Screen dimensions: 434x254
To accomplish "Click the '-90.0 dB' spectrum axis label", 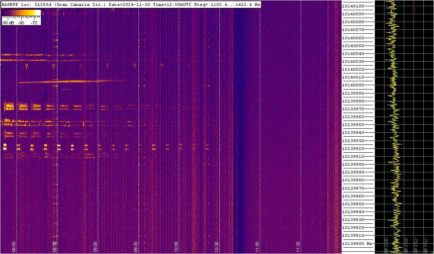I will click(387, 245).
